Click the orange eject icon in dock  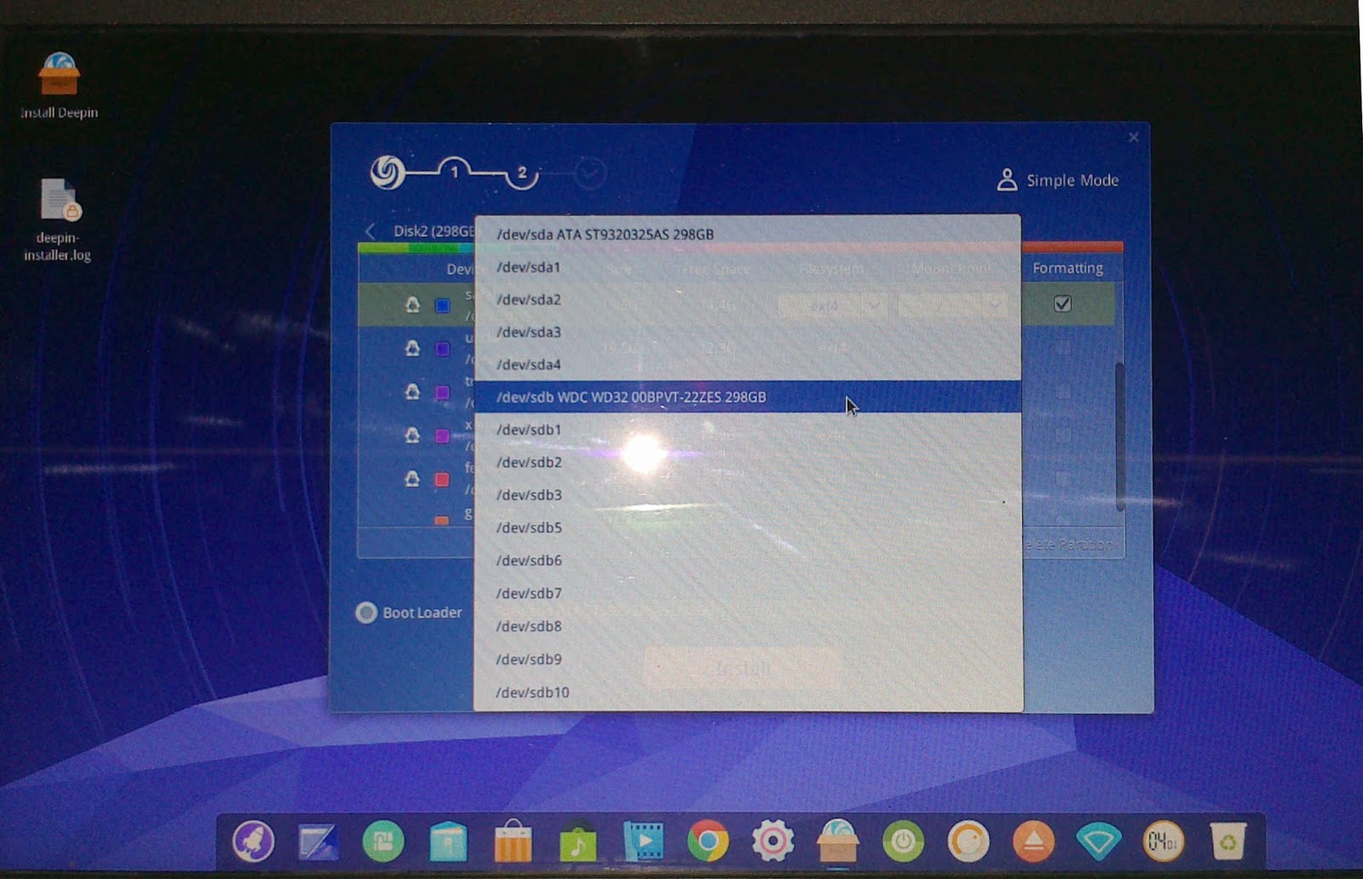pyautogui.click(x=1033, y=842)
